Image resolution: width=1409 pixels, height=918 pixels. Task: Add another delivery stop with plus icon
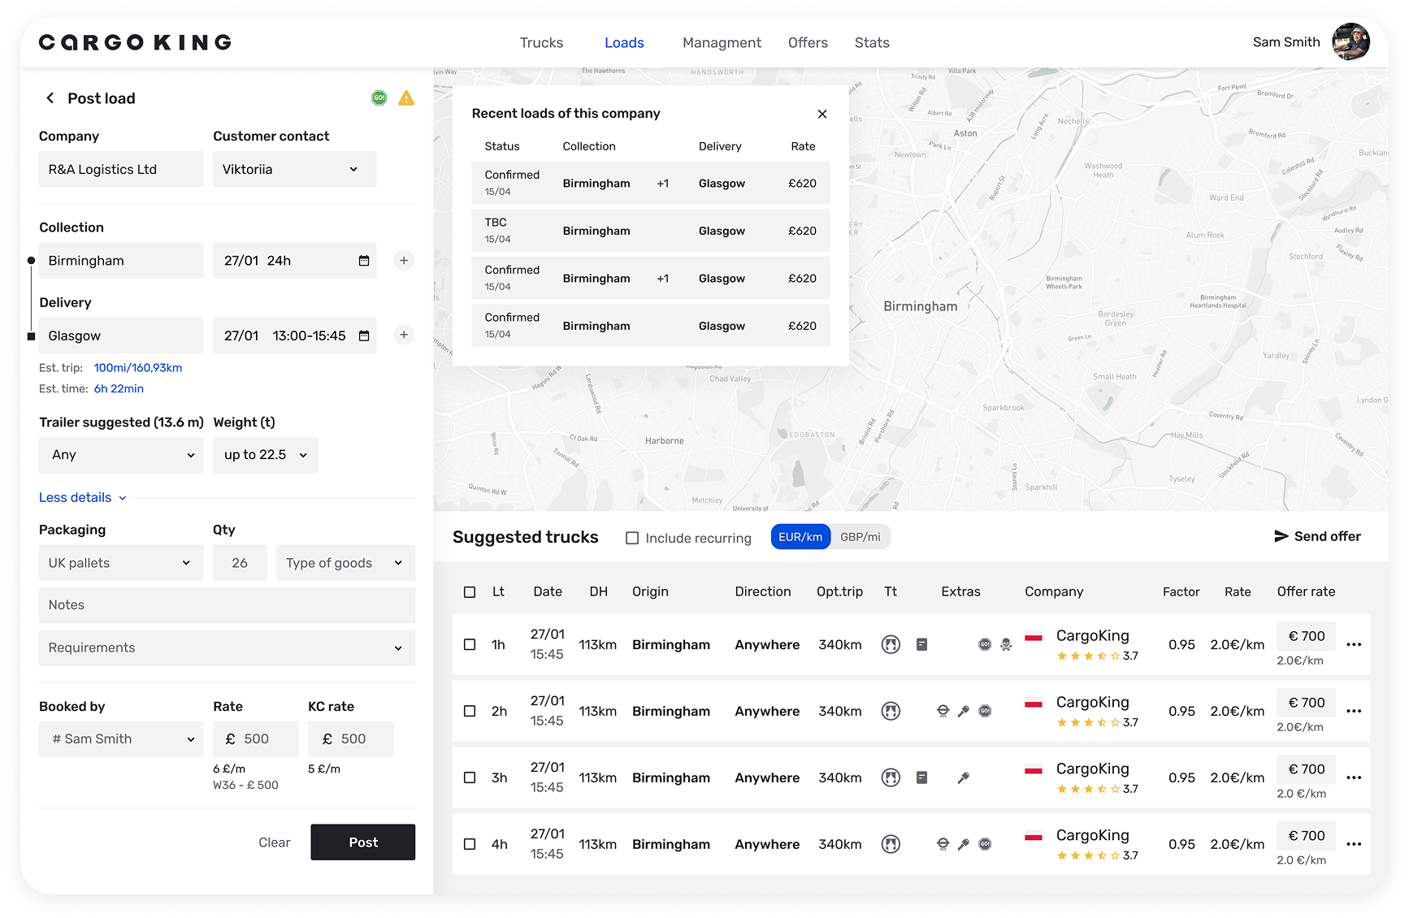(x=404, y=335)
